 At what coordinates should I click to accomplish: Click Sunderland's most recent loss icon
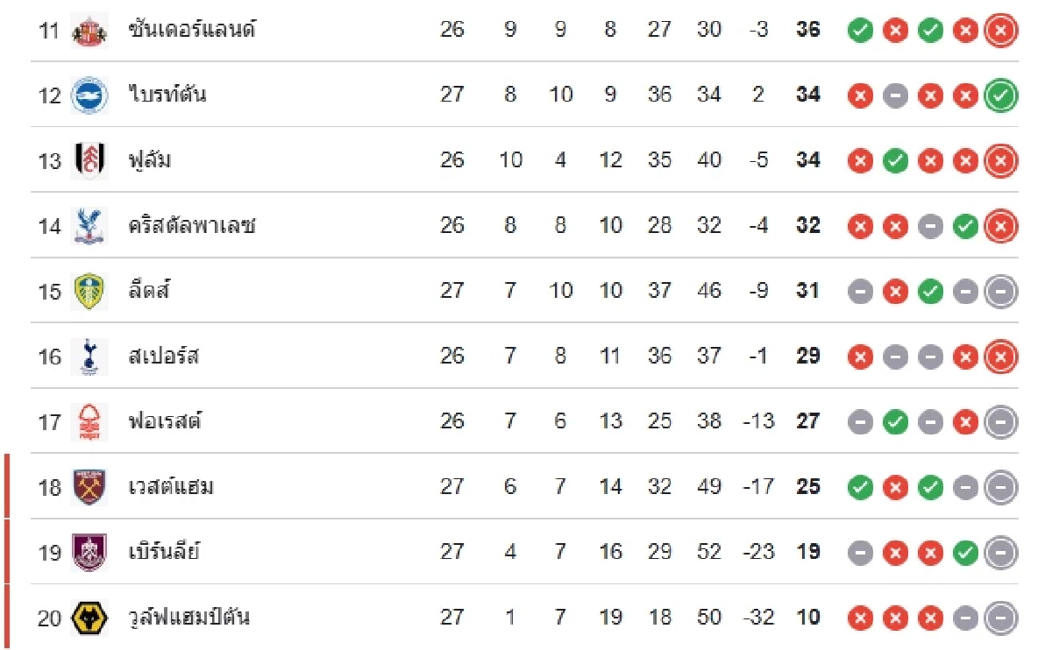(1000, 31)
